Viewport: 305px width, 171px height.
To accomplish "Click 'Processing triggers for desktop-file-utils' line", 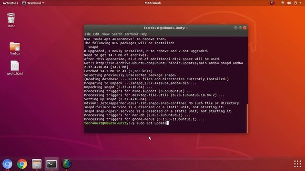I will pyautogui.click(x=154, y=95).
